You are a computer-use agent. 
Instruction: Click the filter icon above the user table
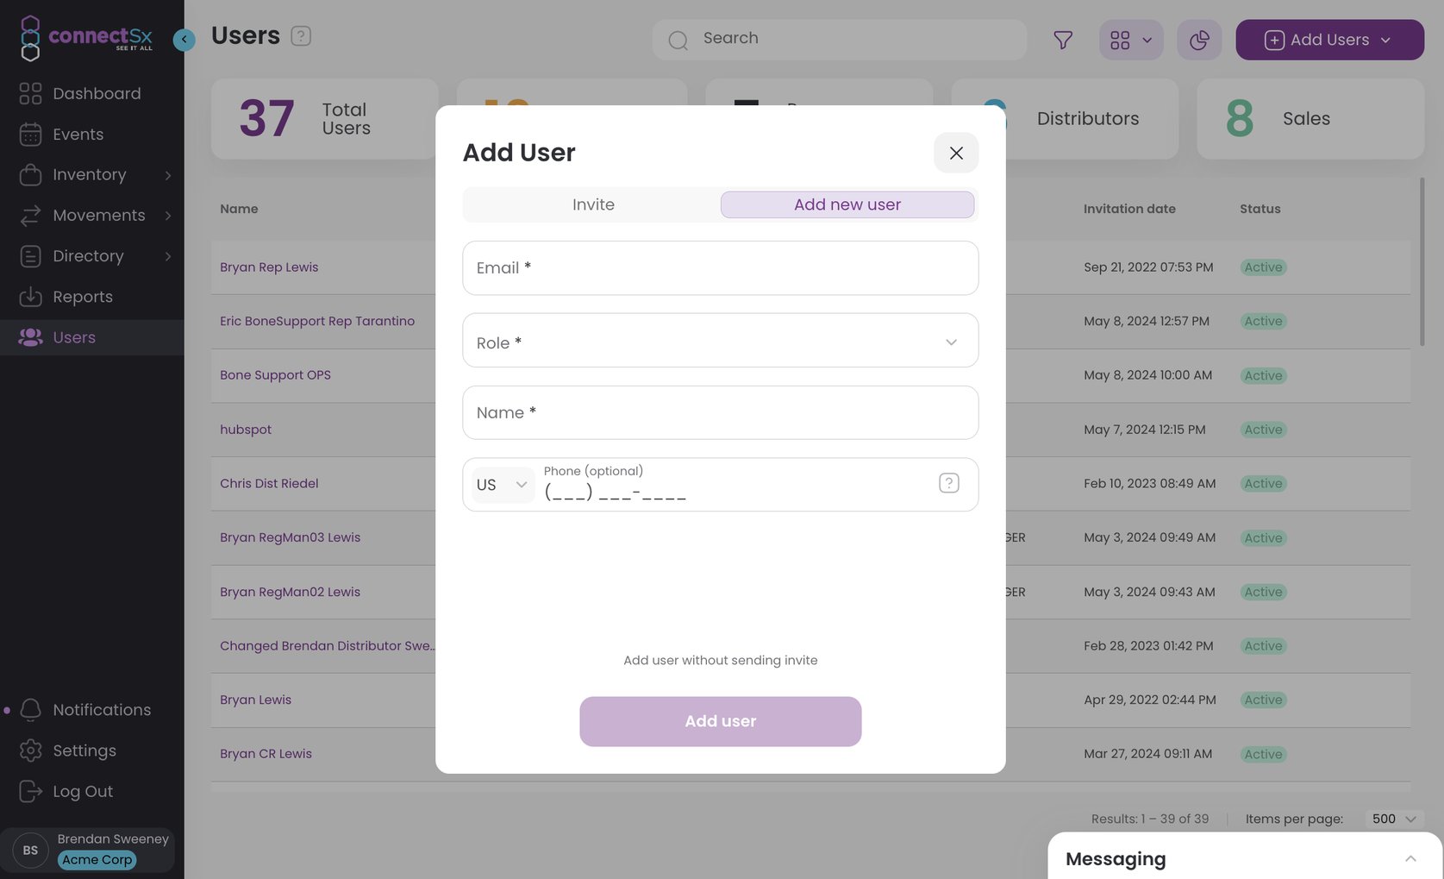tap(1062, 40)
